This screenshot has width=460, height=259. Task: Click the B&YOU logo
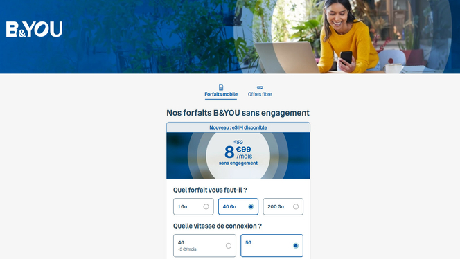coord(34,29)
